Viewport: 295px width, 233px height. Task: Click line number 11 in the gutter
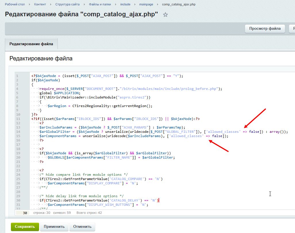click(x=18, y=119)
